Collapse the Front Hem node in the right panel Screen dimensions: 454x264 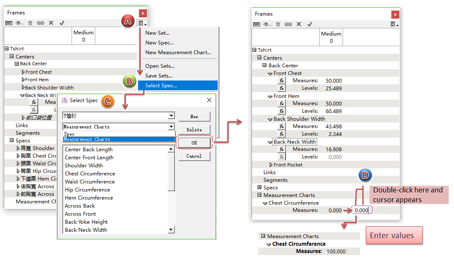coord(270,96)
